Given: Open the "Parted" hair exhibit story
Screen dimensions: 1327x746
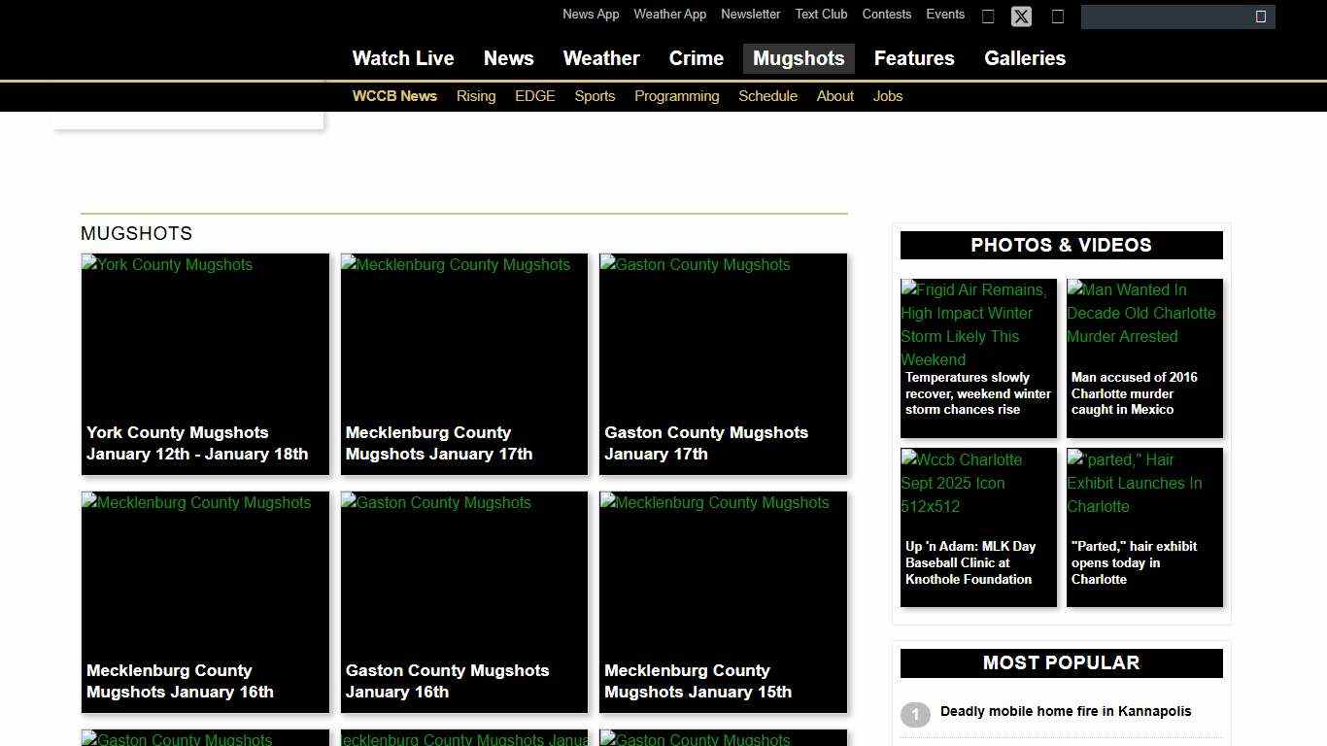Looking at the screenshot, I should pyautogui.click(x=1144, y=527).
